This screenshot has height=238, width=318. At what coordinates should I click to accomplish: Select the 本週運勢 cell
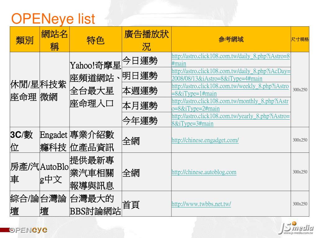[x=147, y=90]
